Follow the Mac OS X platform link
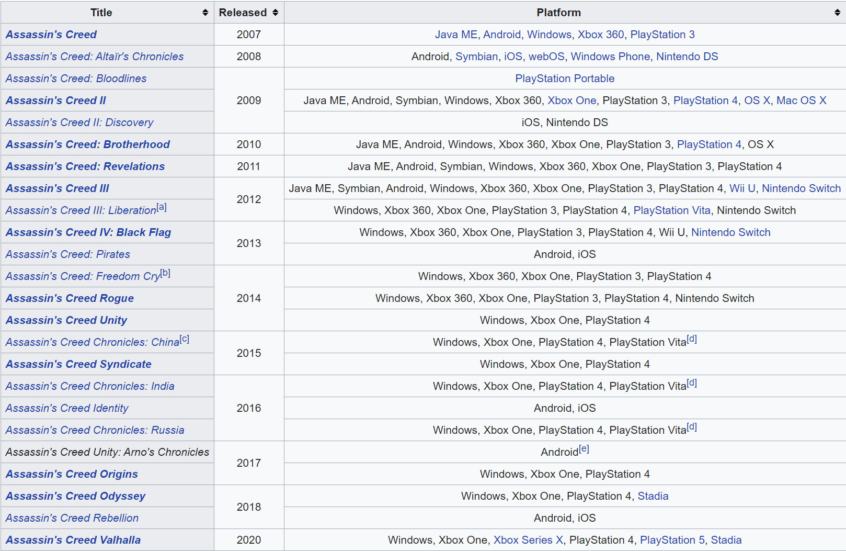 point(802,100)
